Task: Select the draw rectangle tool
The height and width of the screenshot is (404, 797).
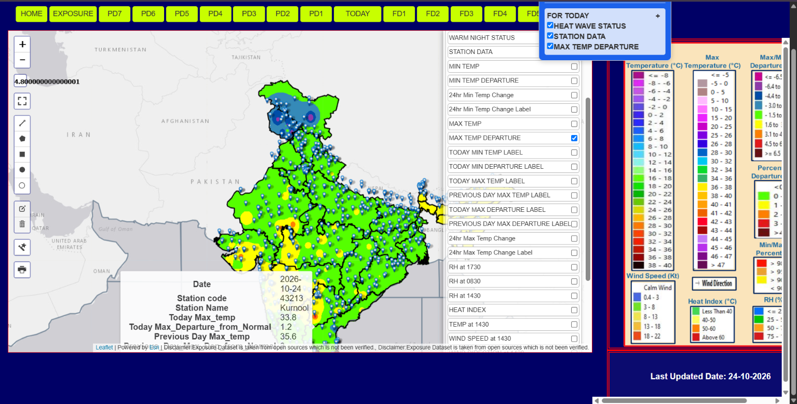Action: [x=22, y=154]
